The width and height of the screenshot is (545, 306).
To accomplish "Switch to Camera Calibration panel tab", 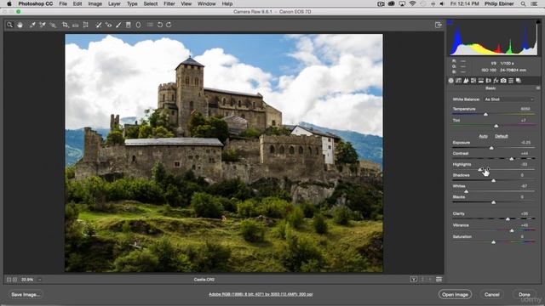I will [503, 81].
